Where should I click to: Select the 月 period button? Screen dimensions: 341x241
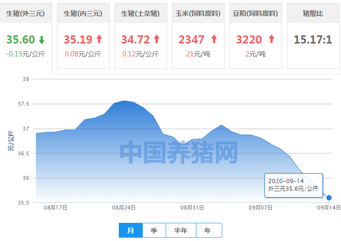(130, 230)
